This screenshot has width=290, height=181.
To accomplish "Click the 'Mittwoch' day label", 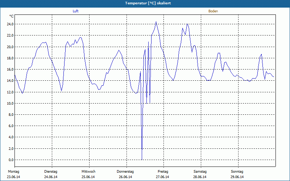I will tap(88, 172).
